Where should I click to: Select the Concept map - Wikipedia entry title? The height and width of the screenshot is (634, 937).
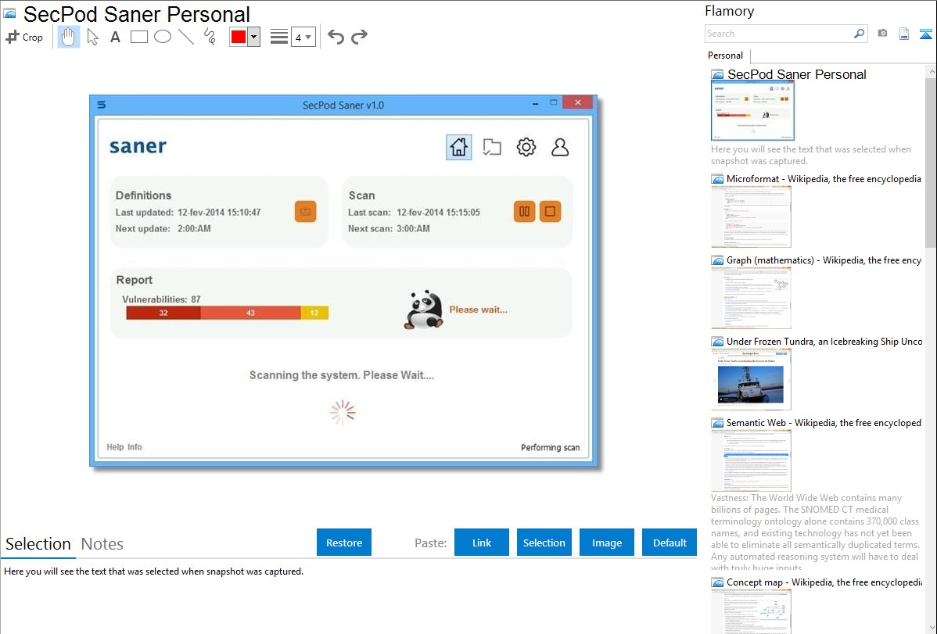(x=824, y=582)
